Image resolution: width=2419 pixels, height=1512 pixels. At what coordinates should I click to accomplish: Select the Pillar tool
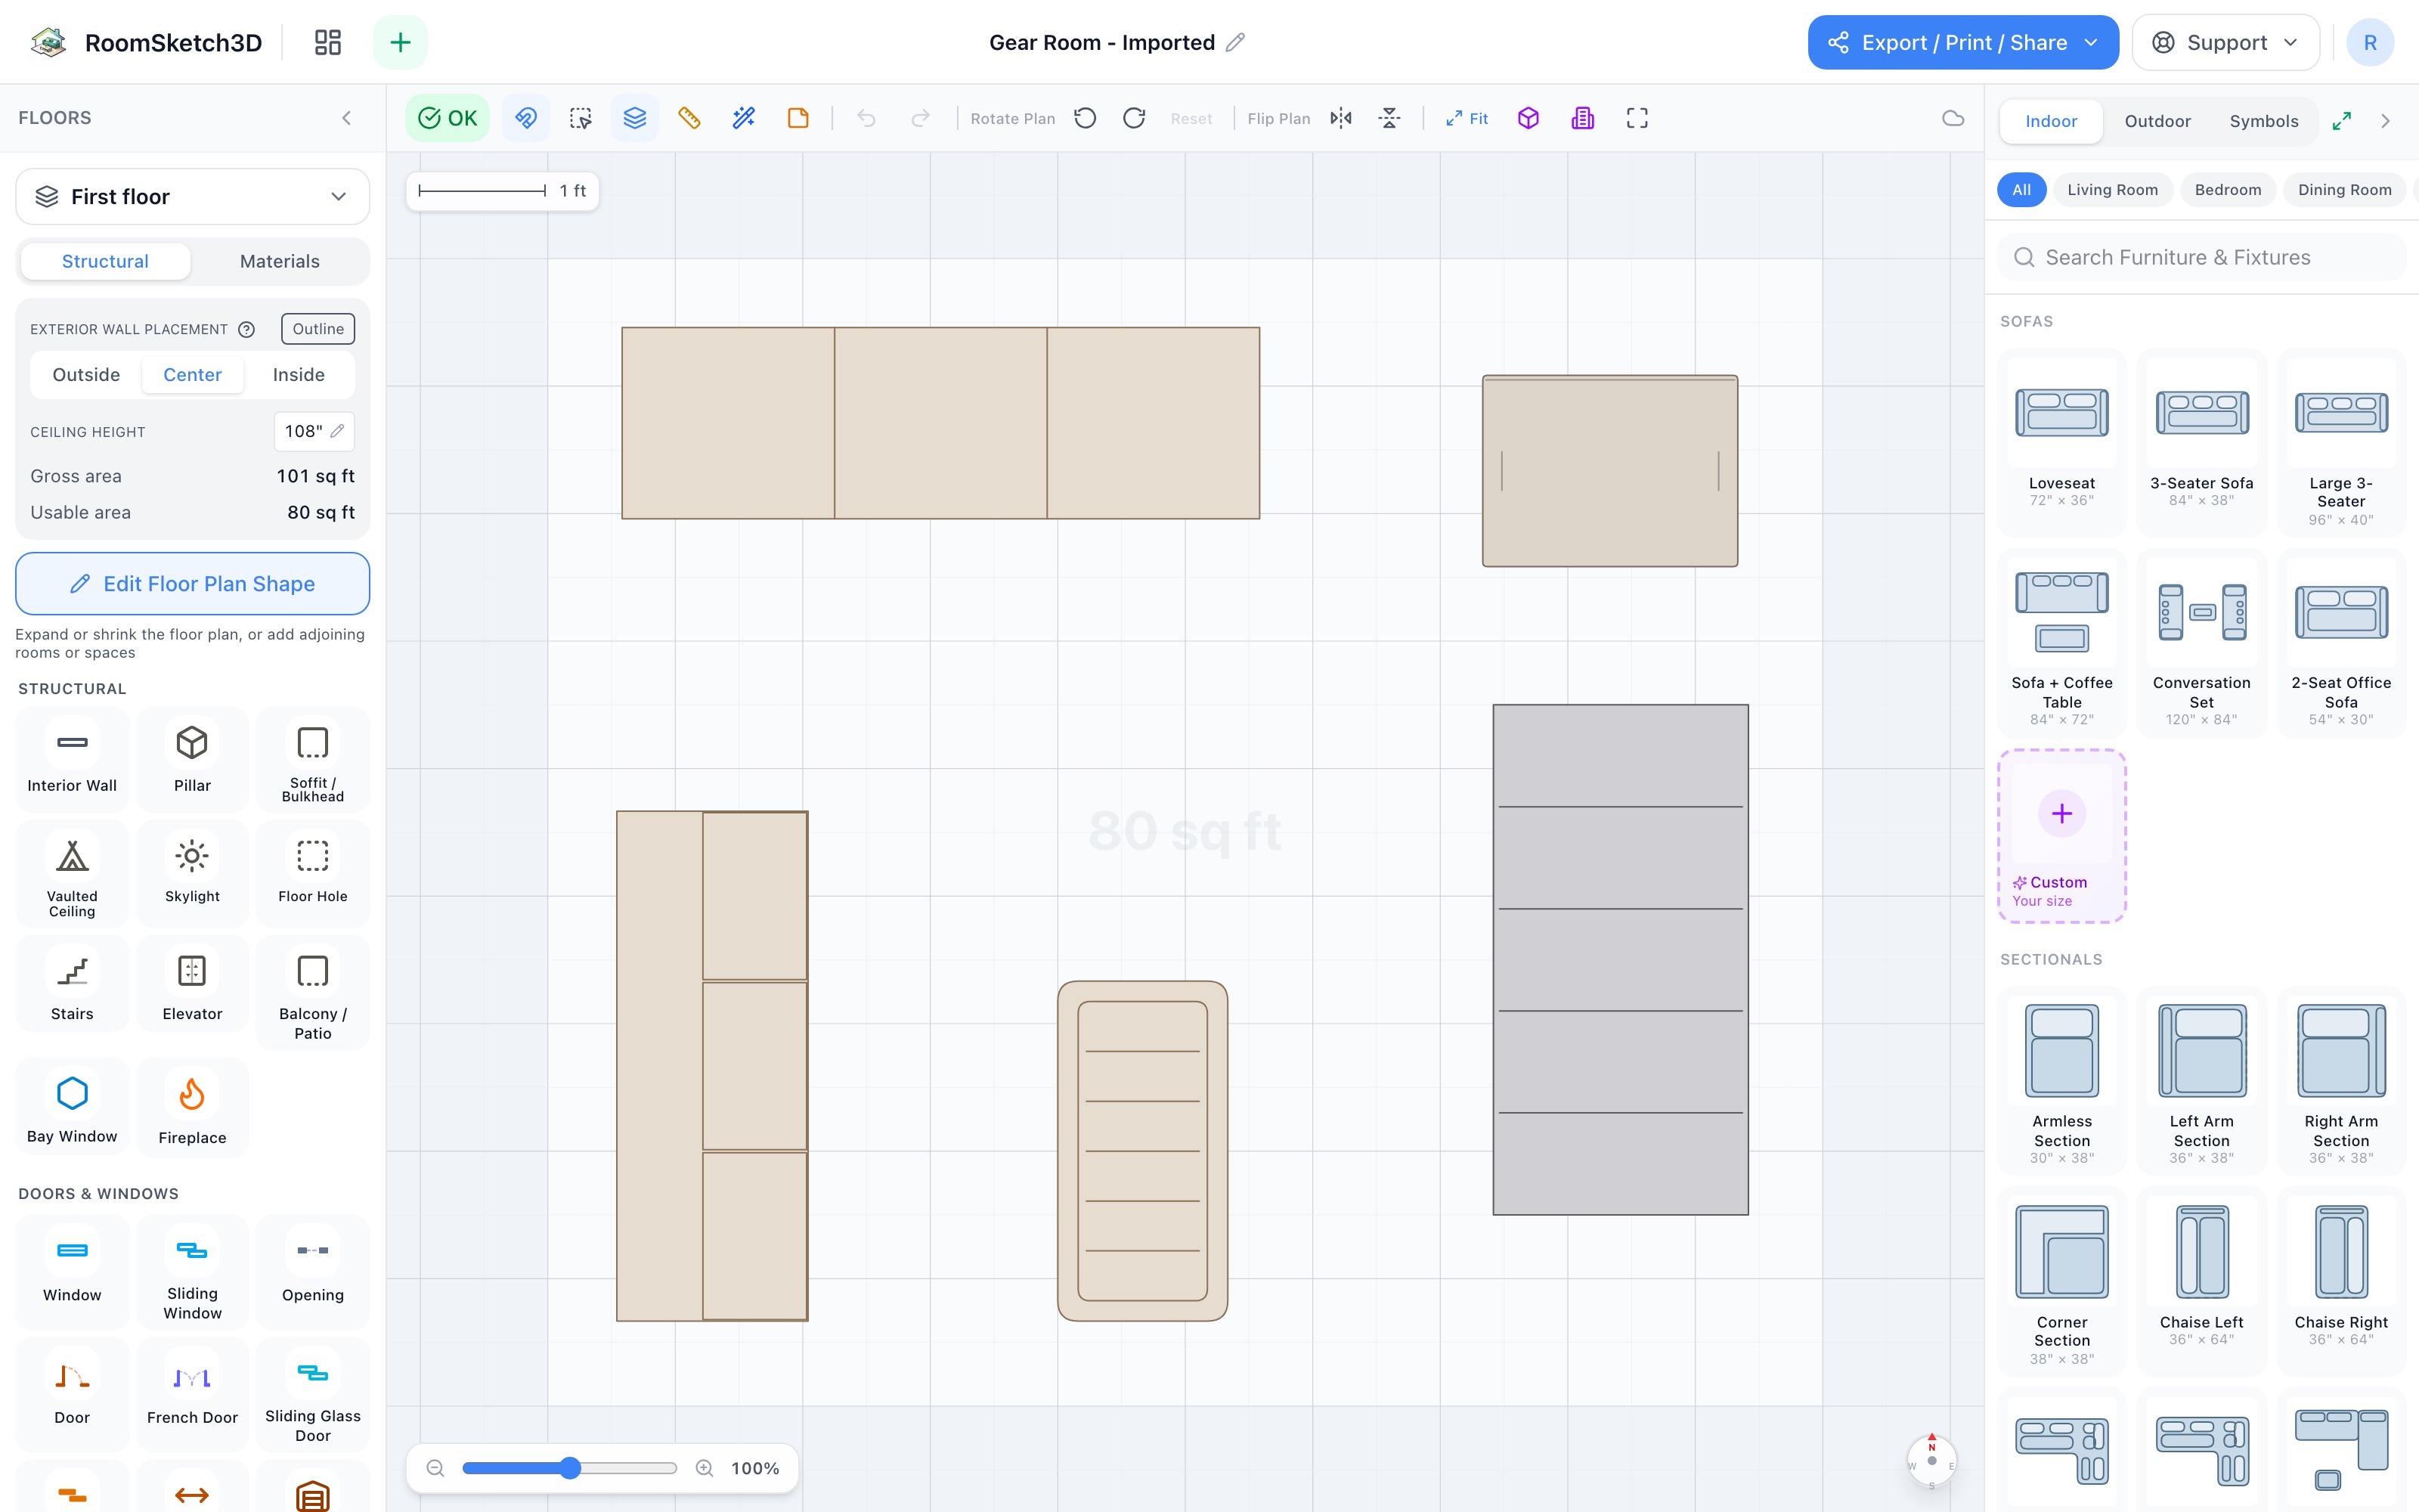pos(192,759)
